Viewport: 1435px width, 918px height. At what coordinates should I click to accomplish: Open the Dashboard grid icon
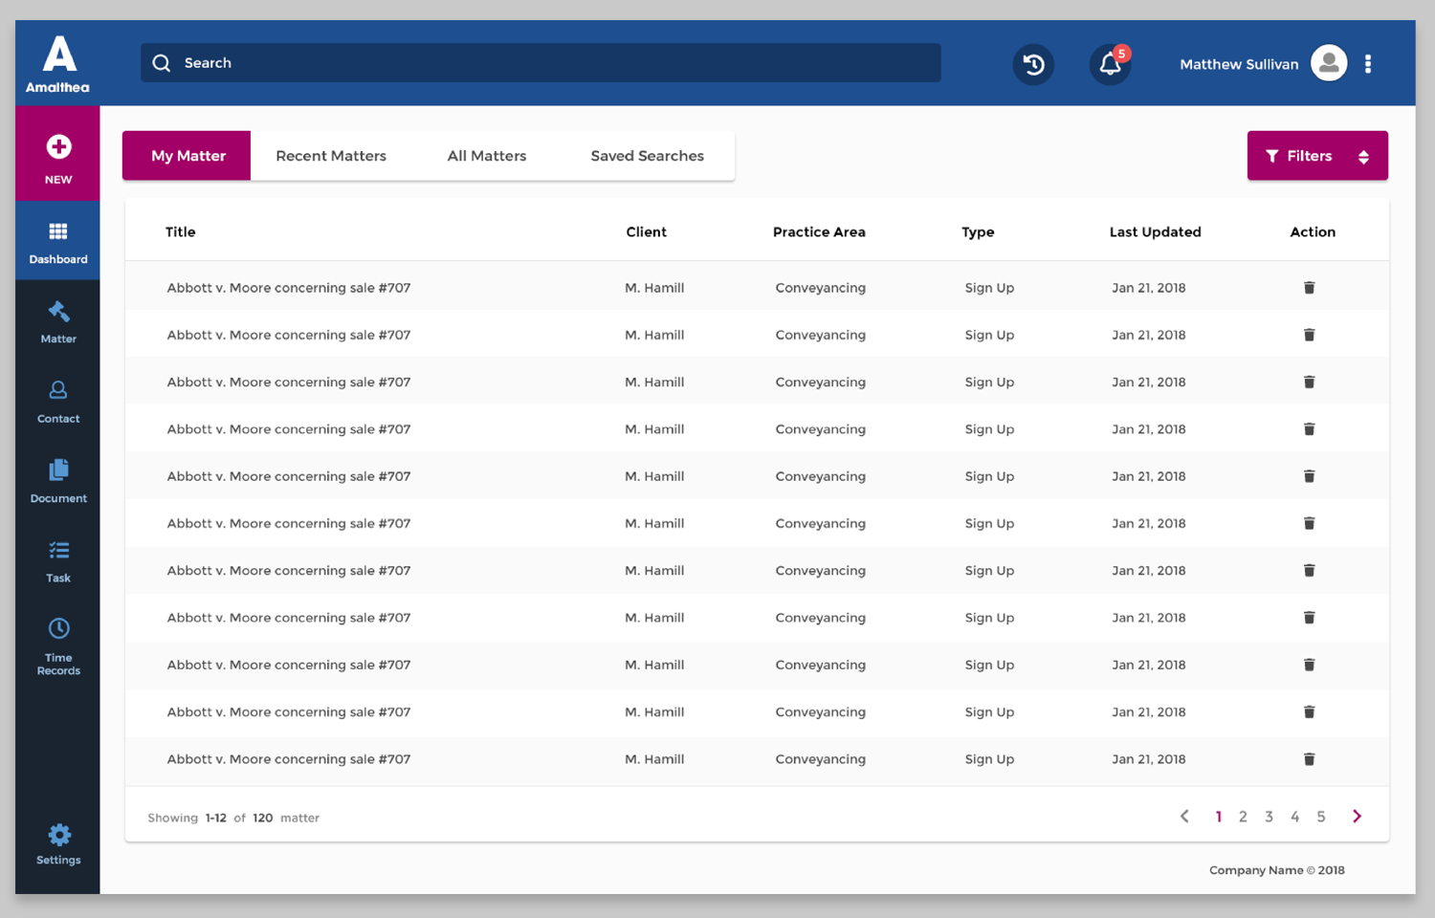pyautogui.click(x=58, y=232)
